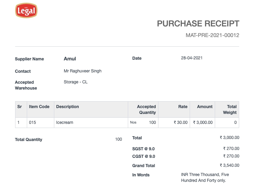Screen dimensions: 256x187
Task: Select the SGST @ 9.0 label
Action: 143,149
